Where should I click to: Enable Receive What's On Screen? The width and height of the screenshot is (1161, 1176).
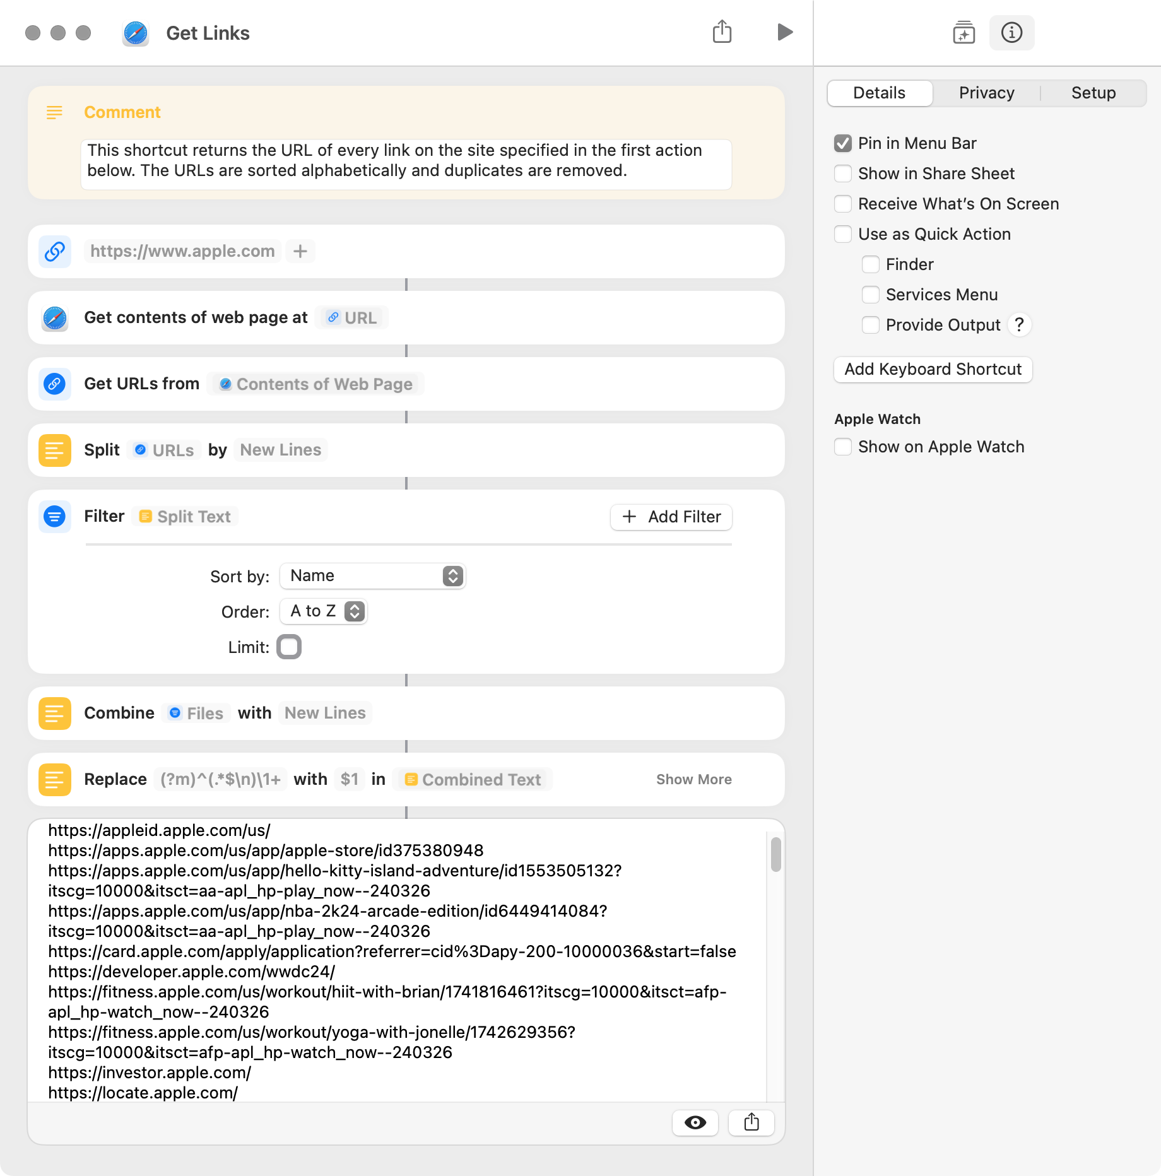[843, 204]
